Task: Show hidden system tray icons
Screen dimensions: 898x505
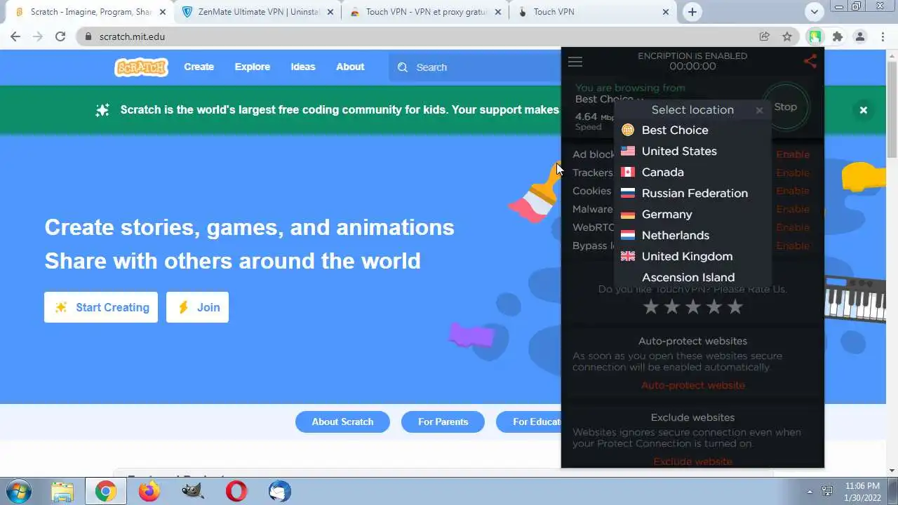Action: pyautogui.click(x=810, y=492)
